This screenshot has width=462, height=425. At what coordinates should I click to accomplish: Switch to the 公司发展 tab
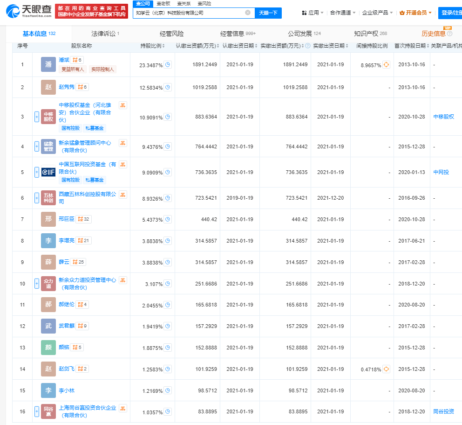(x=304, y=34)
